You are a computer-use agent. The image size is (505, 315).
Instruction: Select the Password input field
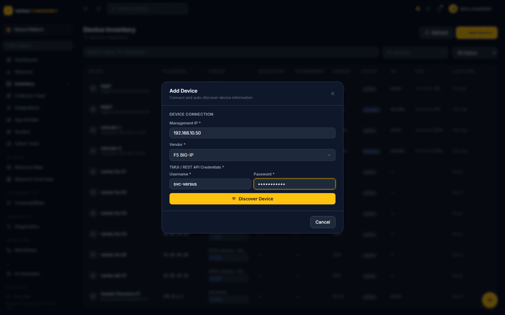click(294, 184)
